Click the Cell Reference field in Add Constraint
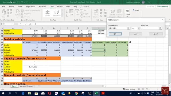The width and height of the screenshot is (171, 96). point(118,28)
